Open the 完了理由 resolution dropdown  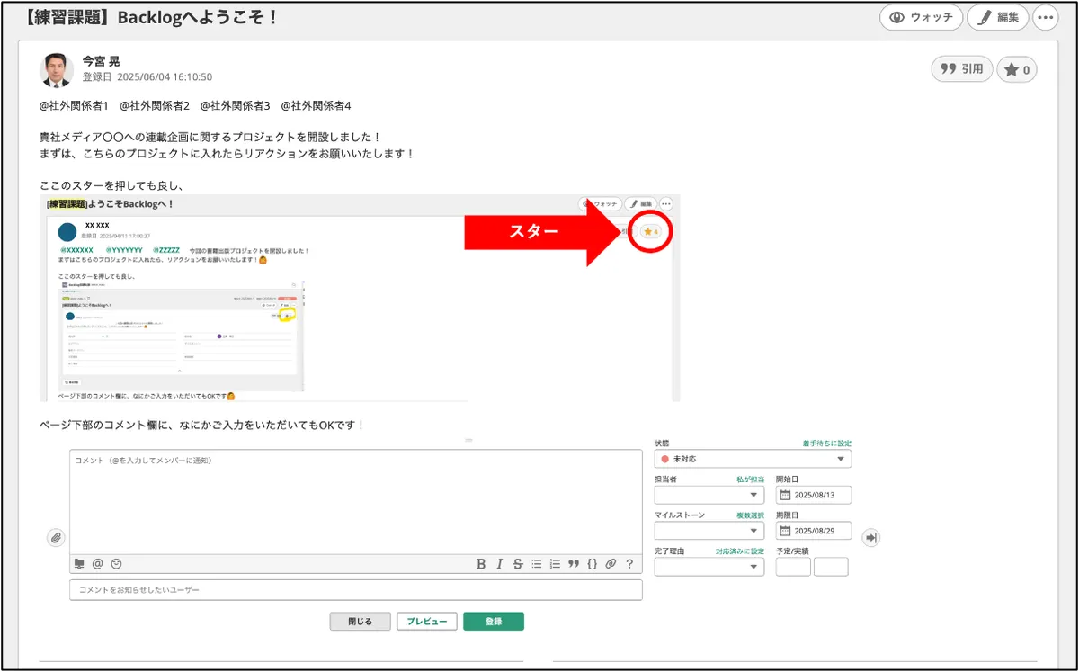click(709, 567)
